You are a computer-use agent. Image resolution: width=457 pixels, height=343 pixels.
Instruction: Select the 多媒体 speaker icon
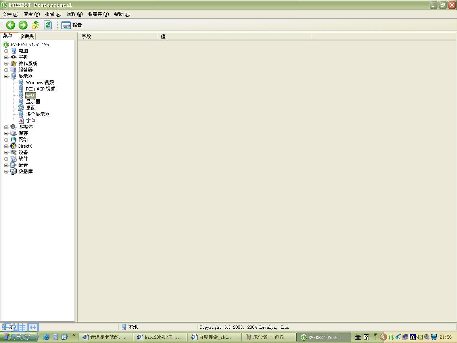(x=13, y=127)
